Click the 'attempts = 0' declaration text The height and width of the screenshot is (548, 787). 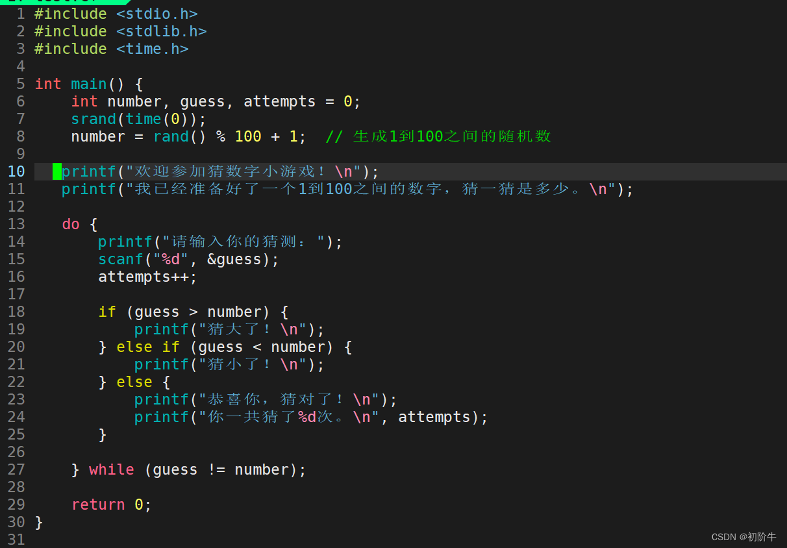[298, 101]
